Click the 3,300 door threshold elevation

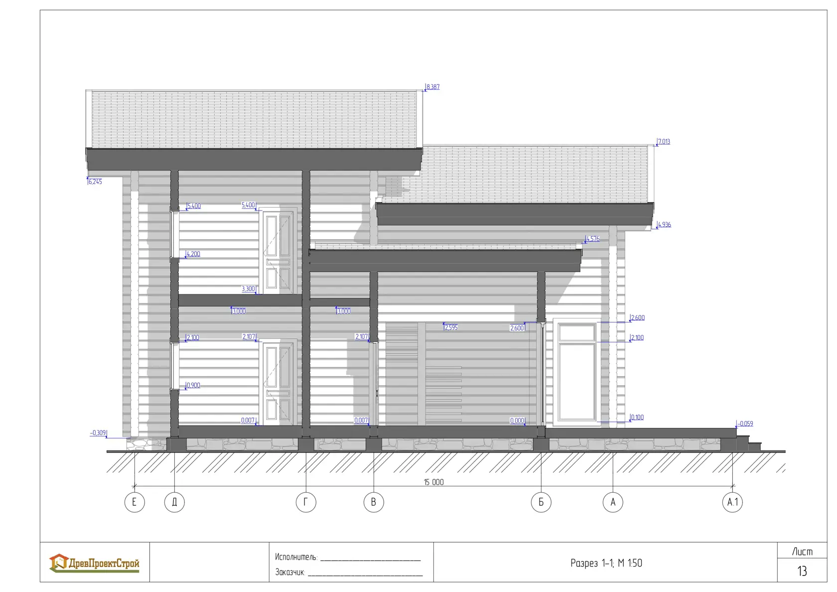pyautogui.click(x=248, y=289)
